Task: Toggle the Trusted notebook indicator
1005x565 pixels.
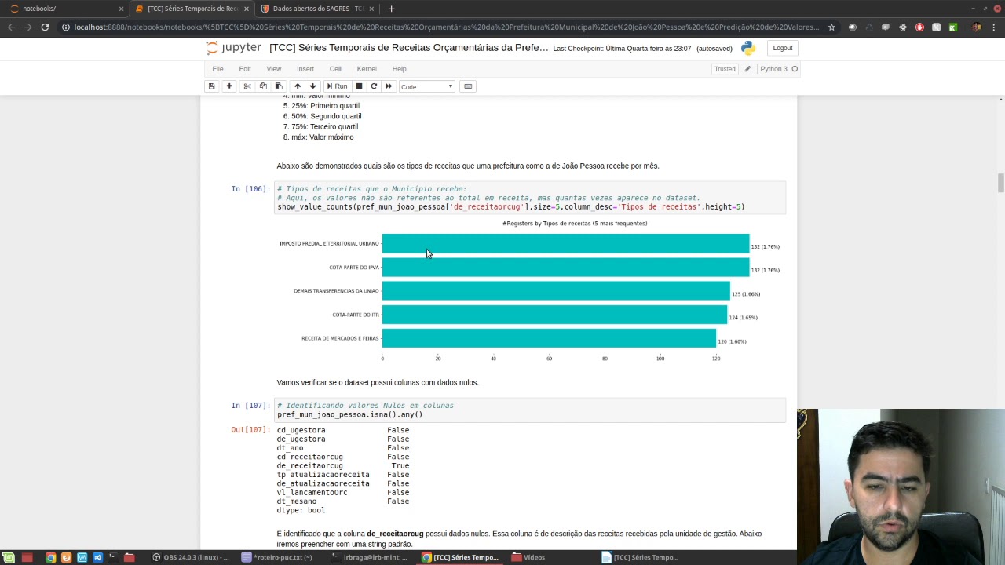Action: pyautogui.click(x=725, y=69)
